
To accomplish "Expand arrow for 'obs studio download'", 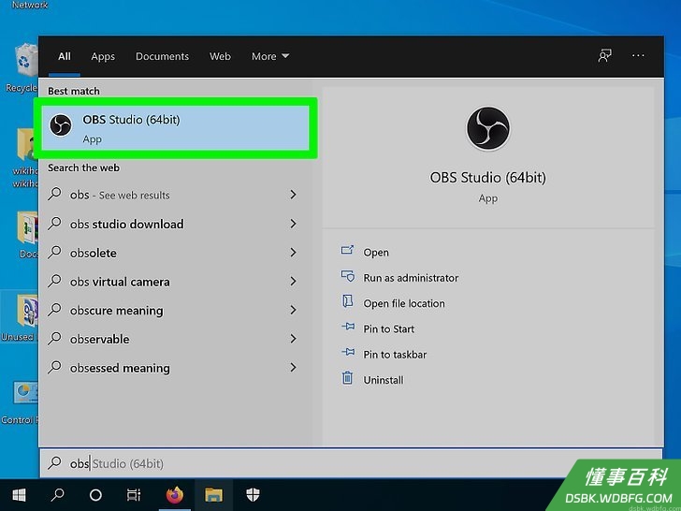I will pyautogui.click(x=293, y=224).
